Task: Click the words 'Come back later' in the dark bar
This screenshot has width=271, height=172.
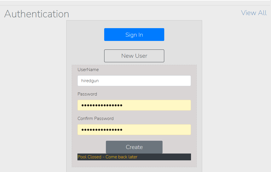Action: click(x=121, y=157)
